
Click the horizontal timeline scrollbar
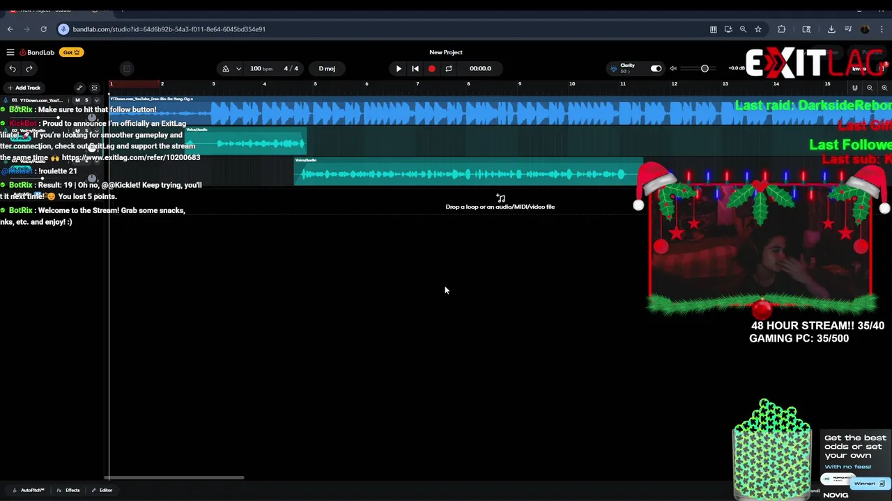(174, 477)
